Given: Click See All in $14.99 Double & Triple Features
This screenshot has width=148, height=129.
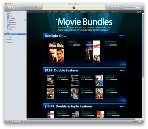Looking at the screenshot, I should click(x=122, y=106).
